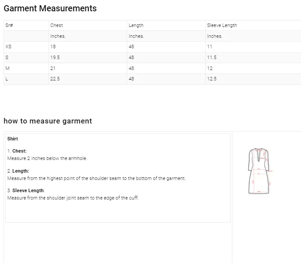Select chest value 22.5 in L row
The width and height of the screenshot is (301, 263).
click(55, 79)
